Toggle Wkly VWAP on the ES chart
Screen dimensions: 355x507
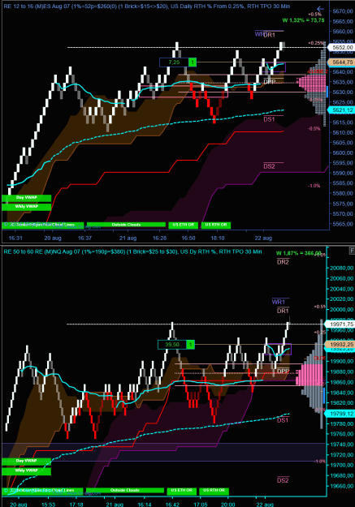[27, 207]
